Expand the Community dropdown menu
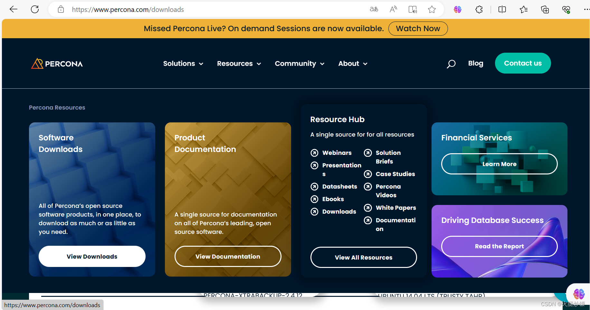 tap(300, 64)
